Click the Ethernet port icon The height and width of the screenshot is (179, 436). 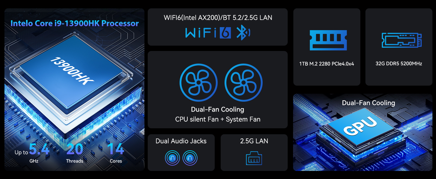pyautogui.click(x=254, y=158)
